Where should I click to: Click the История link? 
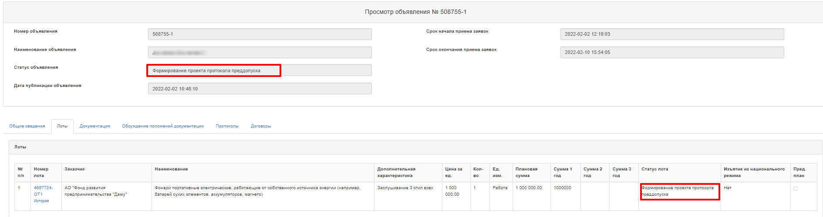(x=41, y=201)
